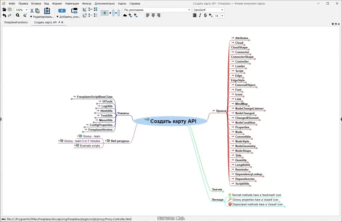The height and width of the screenshot is (222, 342).
Task: Open the Редактировать button menu
Action: (x=42, y=17)
